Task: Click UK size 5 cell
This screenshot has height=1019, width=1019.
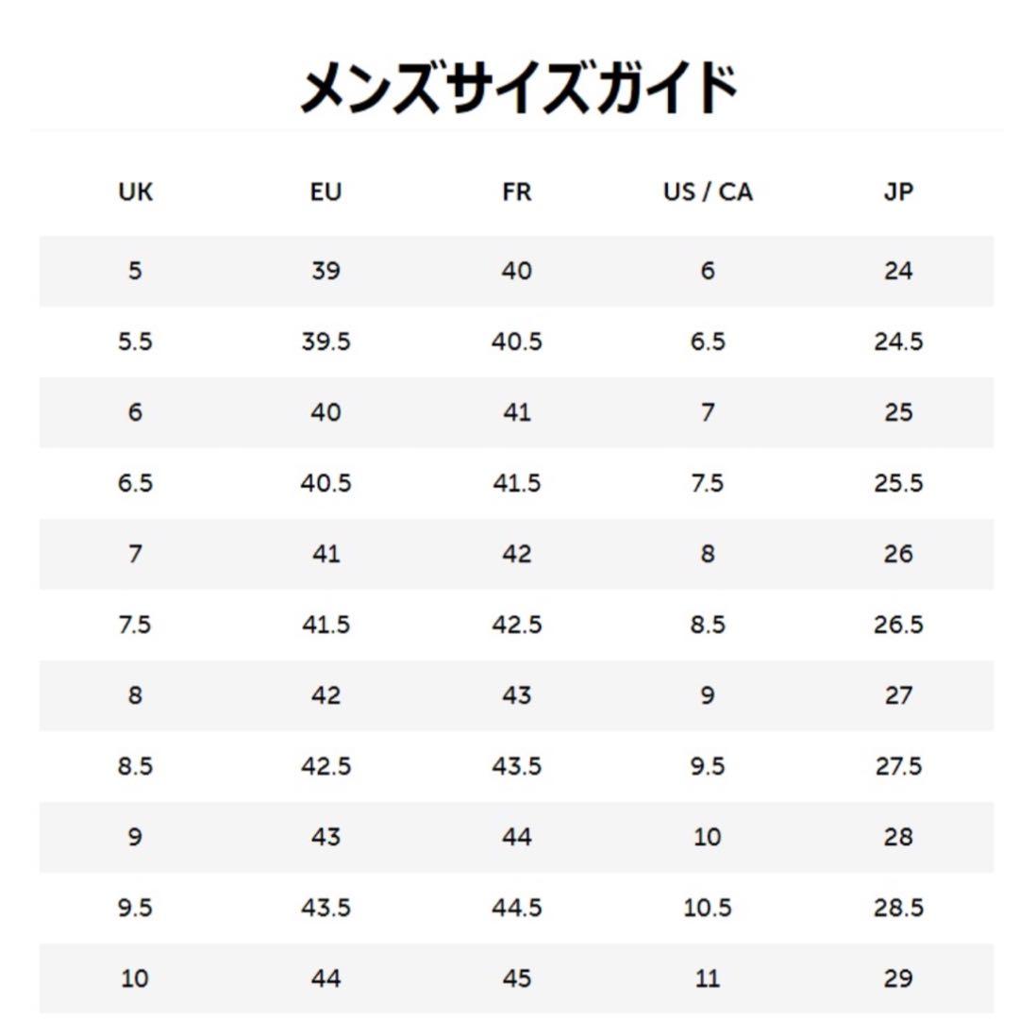Action: tap(135, 272)
